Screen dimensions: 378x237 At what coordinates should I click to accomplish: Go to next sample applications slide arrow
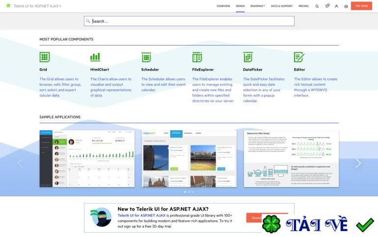click(x=358, y=163)
